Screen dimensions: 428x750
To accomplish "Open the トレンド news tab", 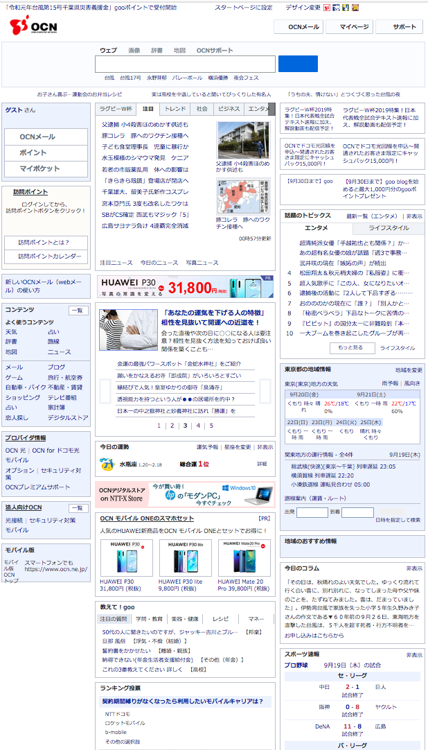I will point(175,109).
